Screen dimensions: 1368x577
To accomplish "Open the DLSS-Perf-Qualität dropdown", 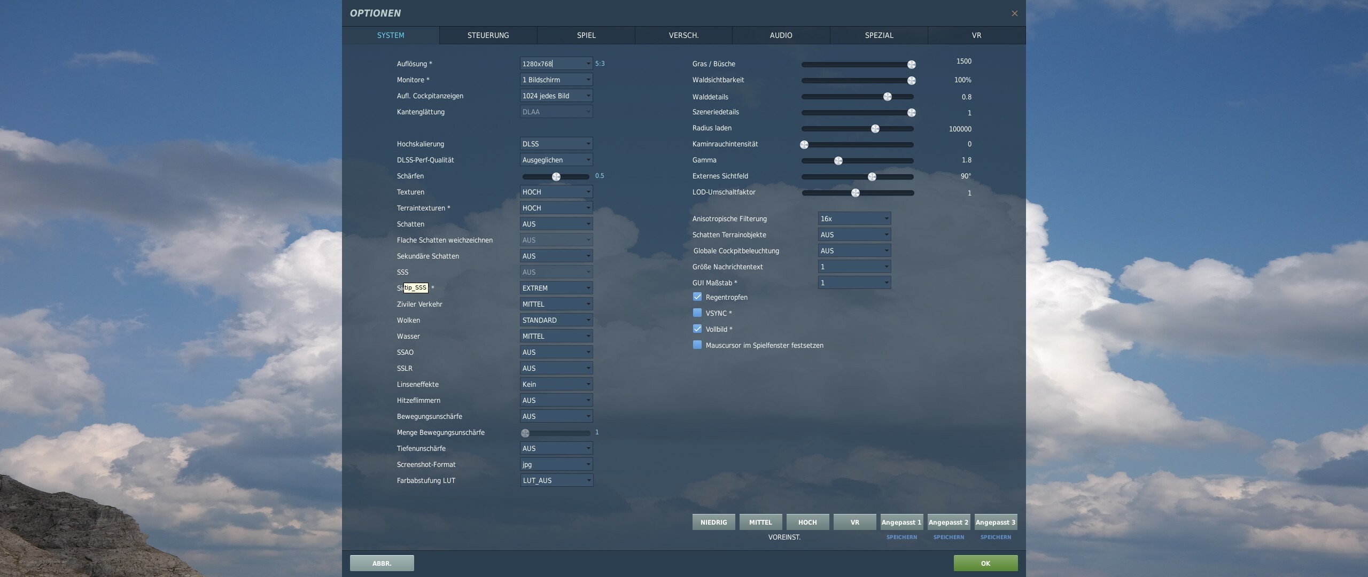I will click(556, 160).
